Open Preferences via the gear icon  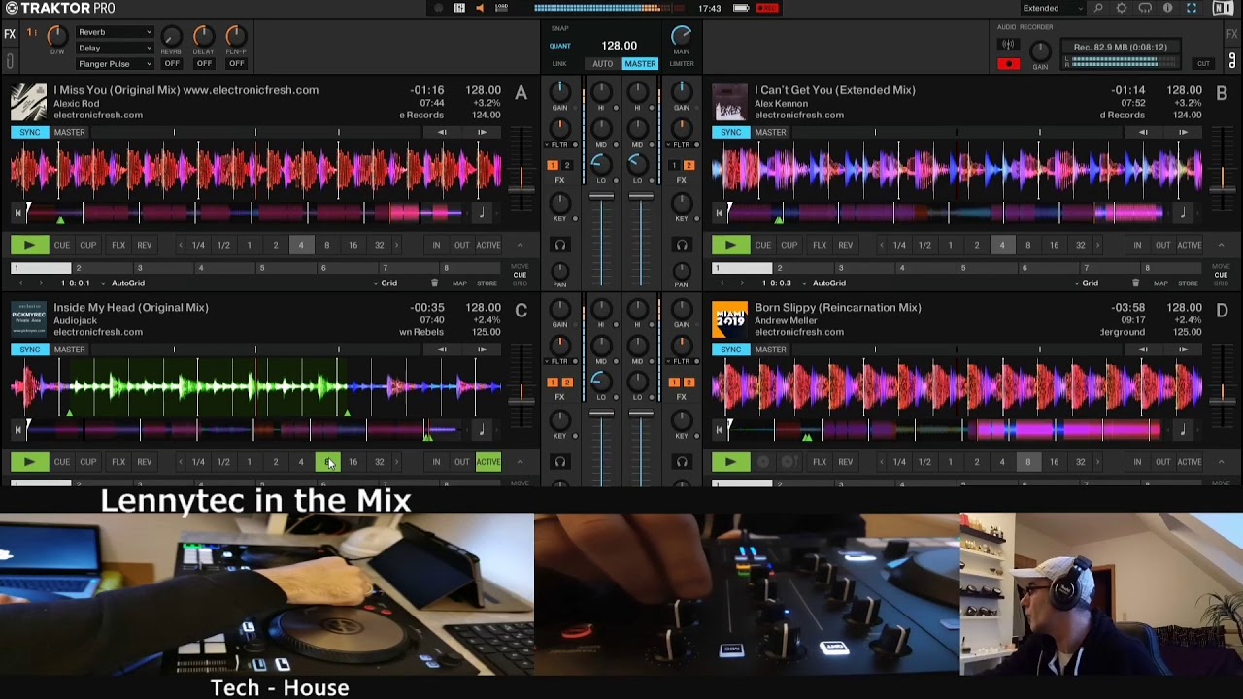click(1122, 8)
